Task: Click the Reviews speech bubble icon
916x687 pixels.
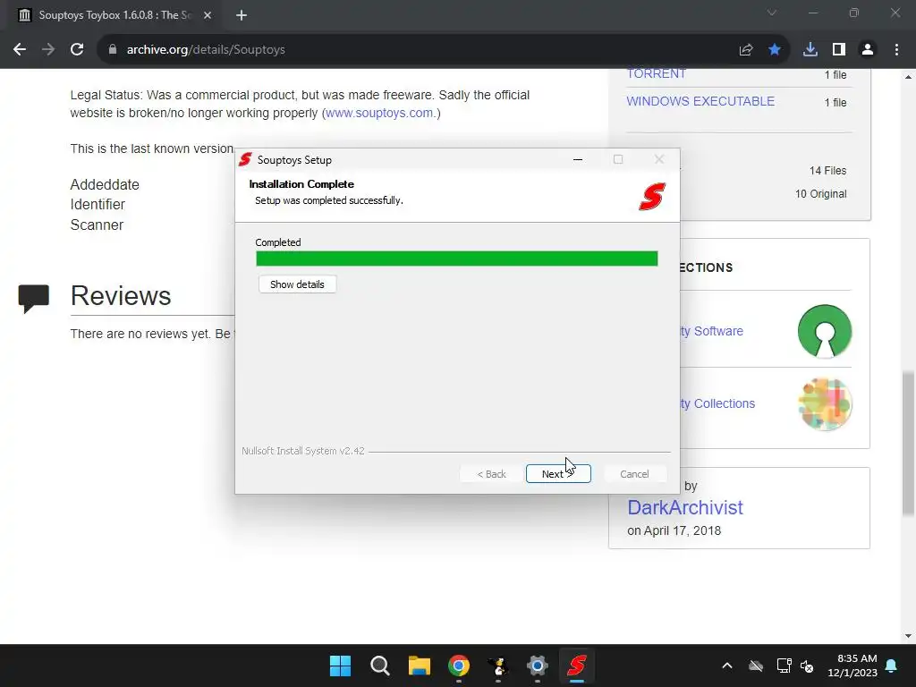Action: [33, 299]
